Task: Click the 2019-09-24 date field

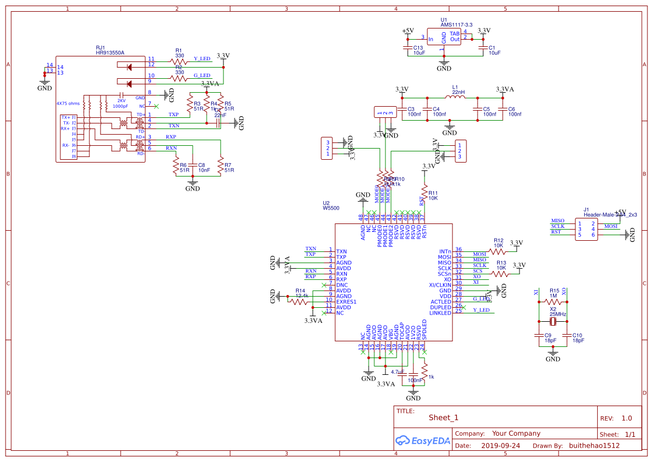Action: pyautogui.click(x=500, y=446)
